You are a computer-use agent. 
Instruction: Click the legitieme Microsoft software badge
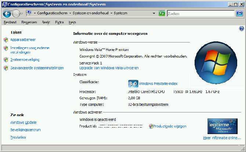pos(222,126)
